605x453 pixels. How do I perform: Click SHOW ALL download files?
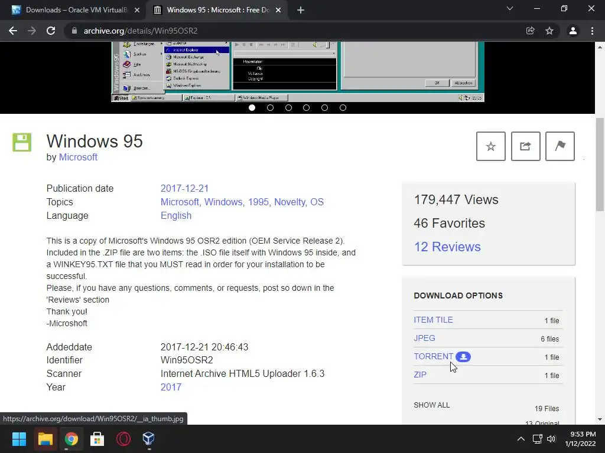click(x=432, y=405)
